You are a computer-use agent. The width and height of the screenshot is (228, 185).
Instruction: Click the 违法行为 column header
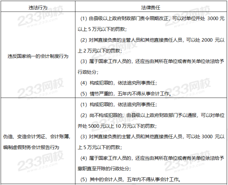pos(38,7)
